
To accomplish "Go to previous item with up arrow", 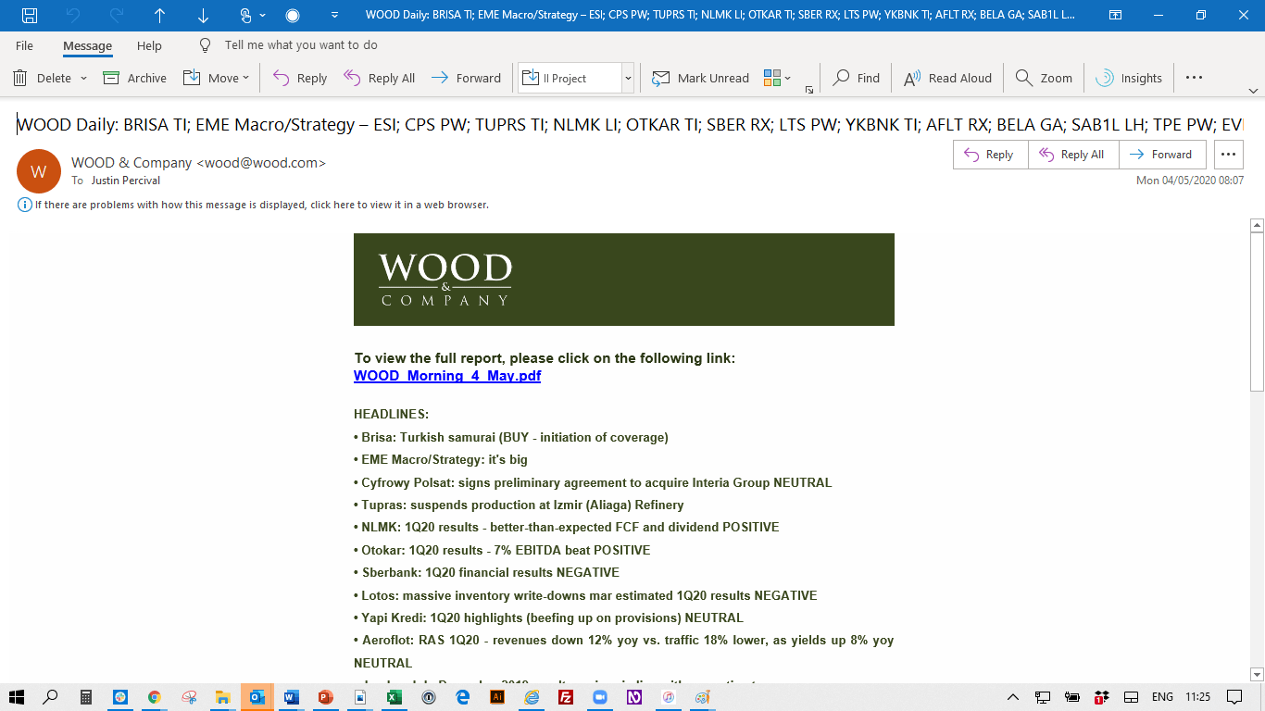I will pos(159,15).
